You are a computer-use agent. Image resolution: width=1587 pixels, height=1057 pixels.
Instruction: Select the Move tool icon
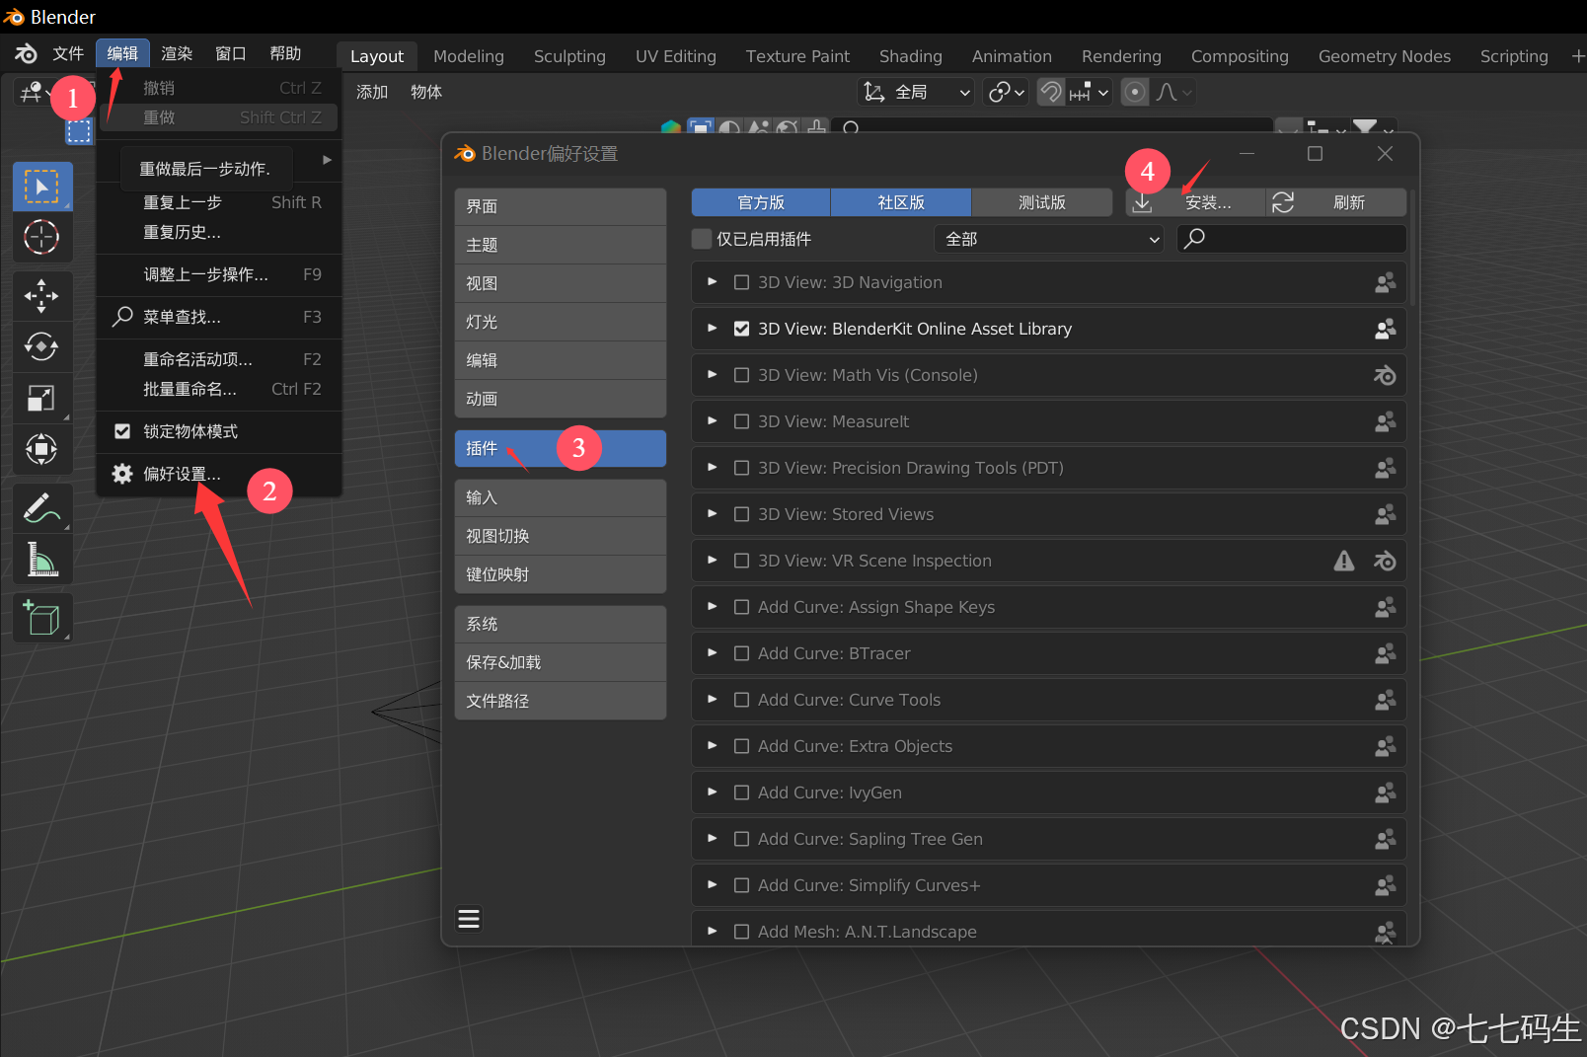point(41,295)
